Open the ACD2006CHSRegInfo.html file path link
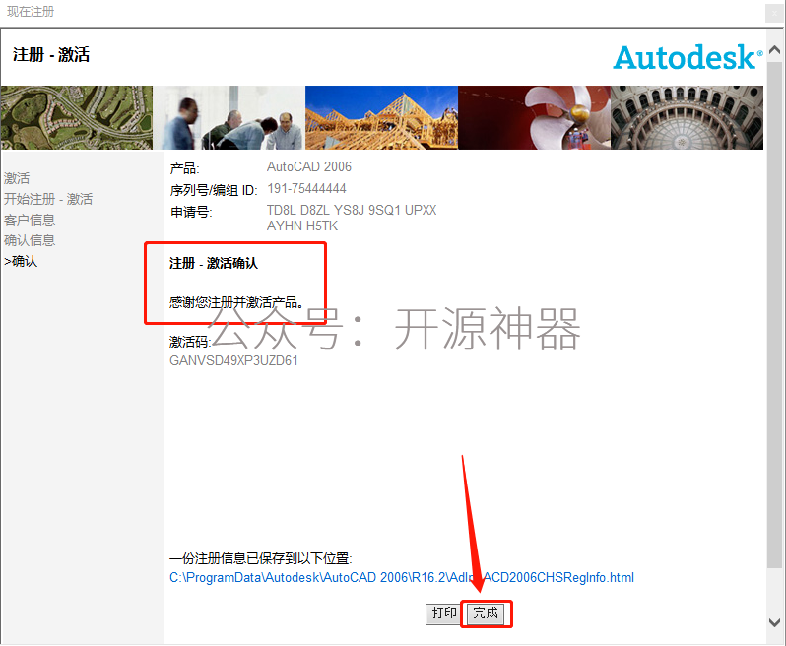The width and height of the screenshot is (786, 646). pos(402,578)
